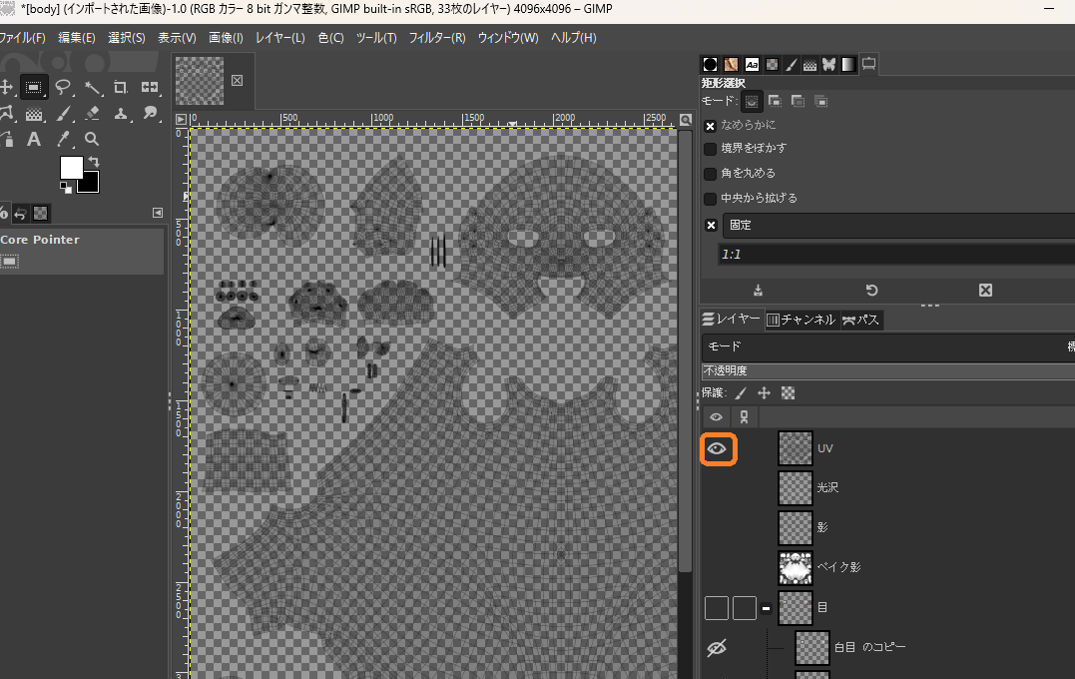Image resolution: width=1075 pixels, height=679 pixels.
Task: Hide the UV layer with its eye icon
Action: 717,449
